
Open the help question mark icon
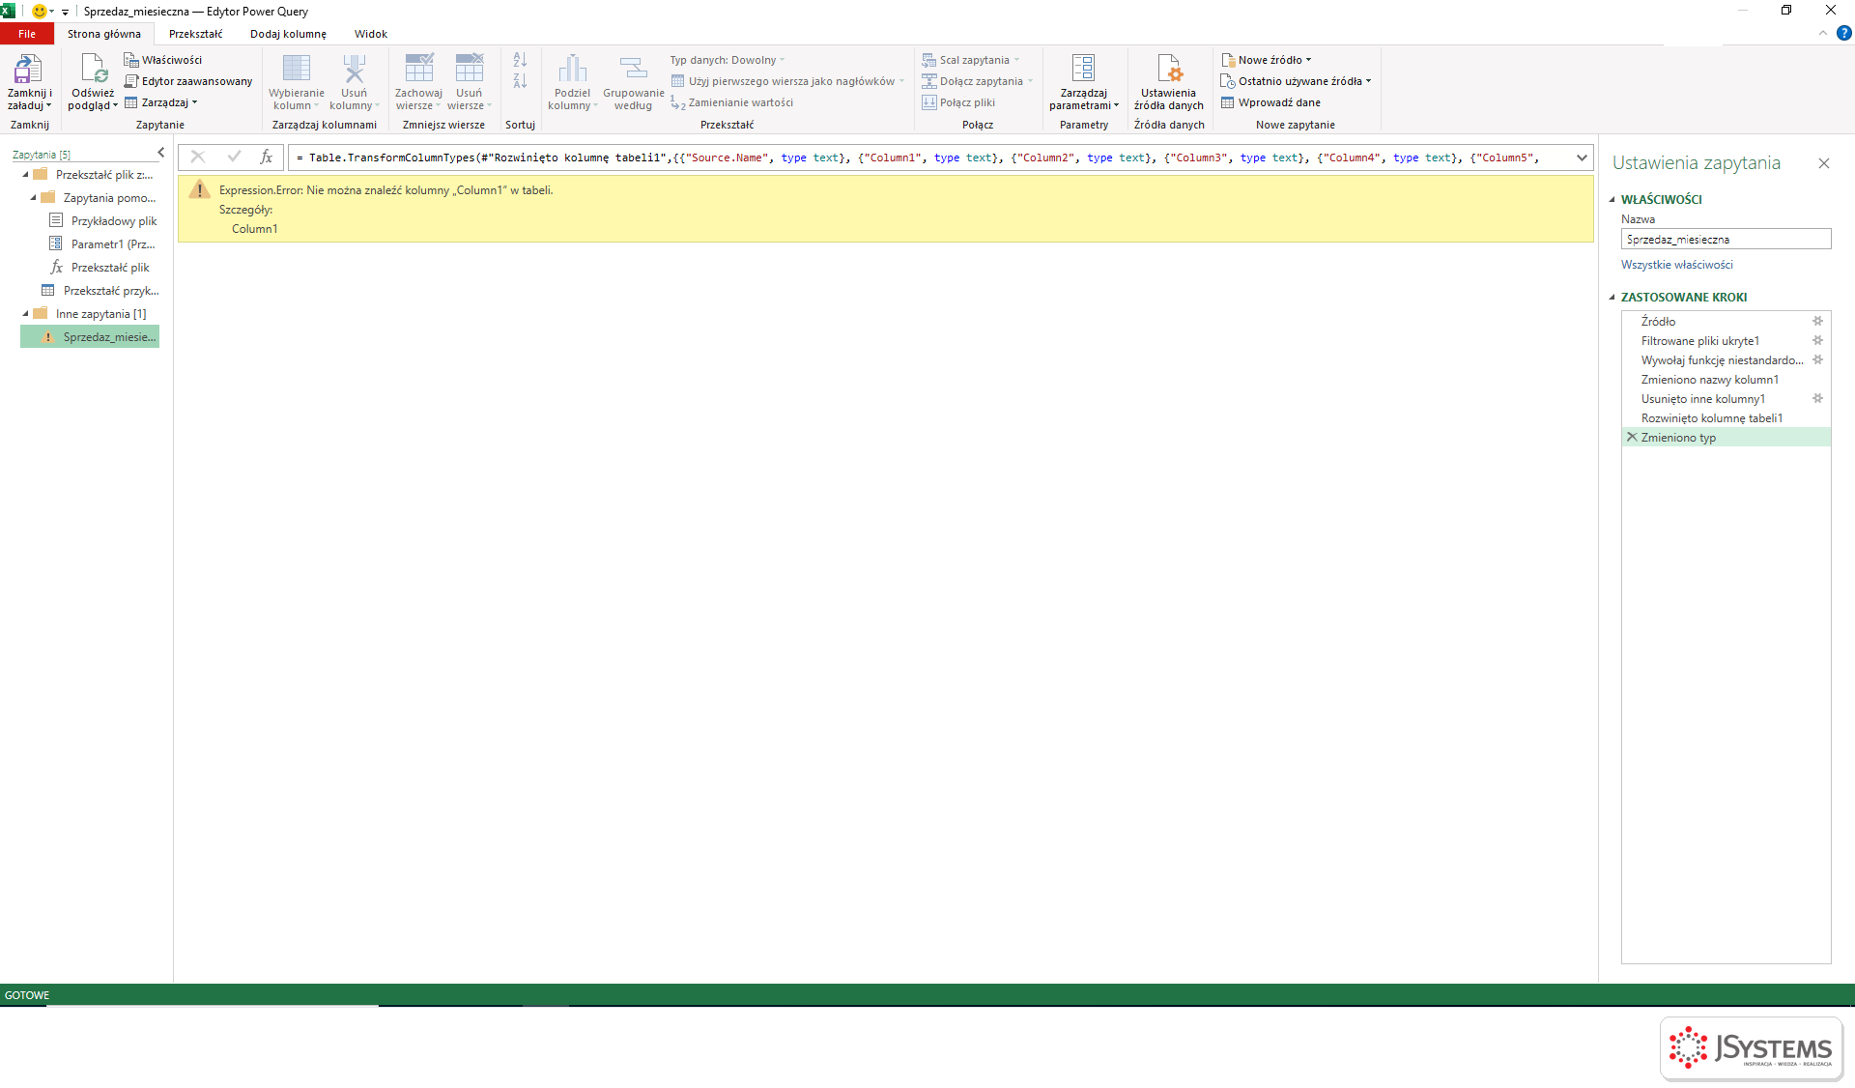1843,33
